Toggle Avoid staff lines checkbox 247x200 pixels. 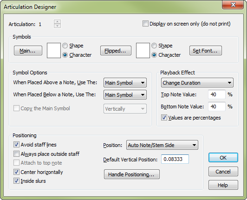tap(16, 145)
